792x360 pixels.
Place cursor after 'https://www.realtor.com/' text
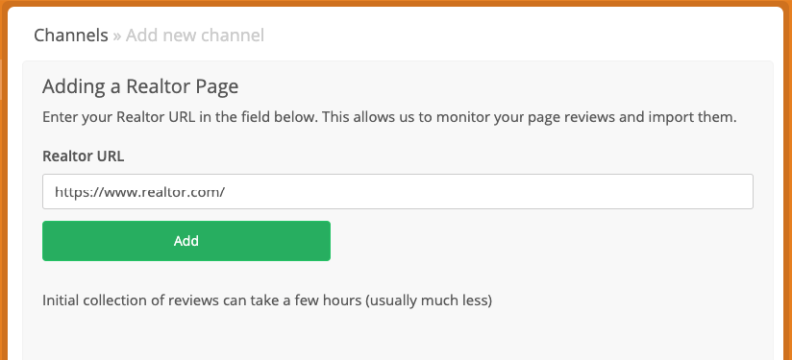tap(226, 192)
